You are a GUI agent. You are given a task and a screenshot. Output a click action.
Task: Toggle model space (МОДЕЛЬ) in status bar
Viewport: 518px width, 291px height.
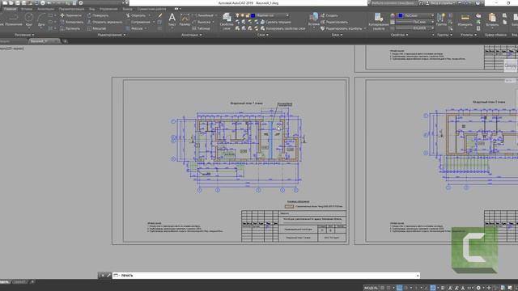[371, 288]
